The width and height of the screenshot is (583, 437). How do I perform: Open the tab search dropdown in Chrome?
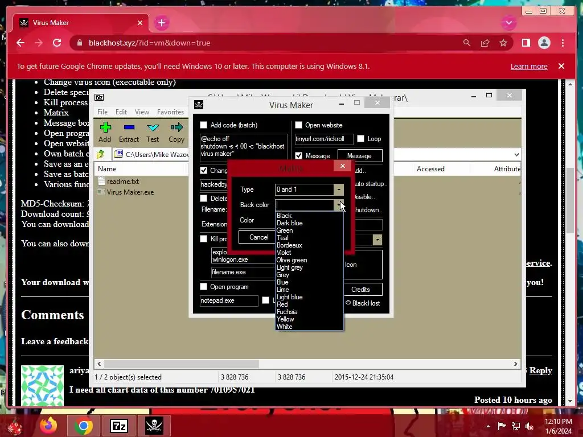[x=508, y=23]
